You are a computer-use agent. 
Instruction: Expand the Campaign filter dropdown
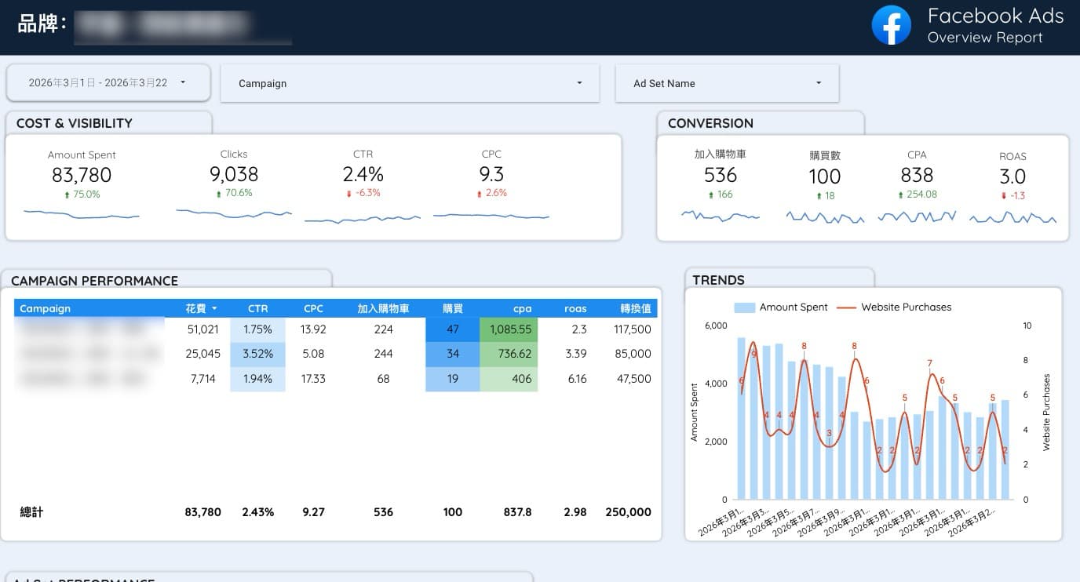410,83
